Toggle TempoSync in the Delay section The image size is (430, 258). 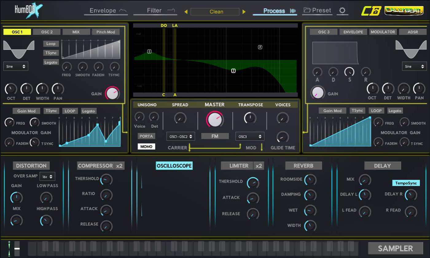(406, 183)
